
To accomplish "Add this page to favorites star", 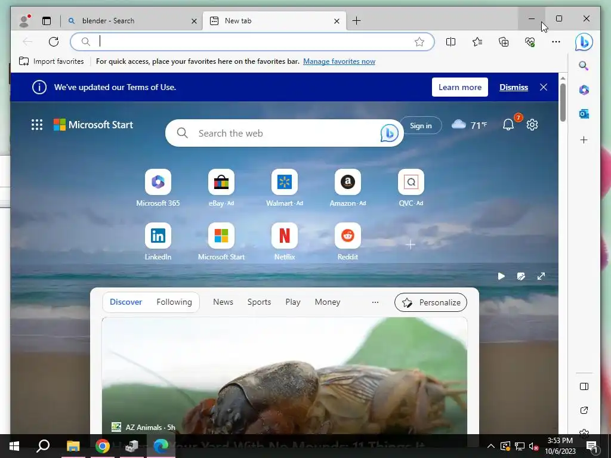I will 419,42.
